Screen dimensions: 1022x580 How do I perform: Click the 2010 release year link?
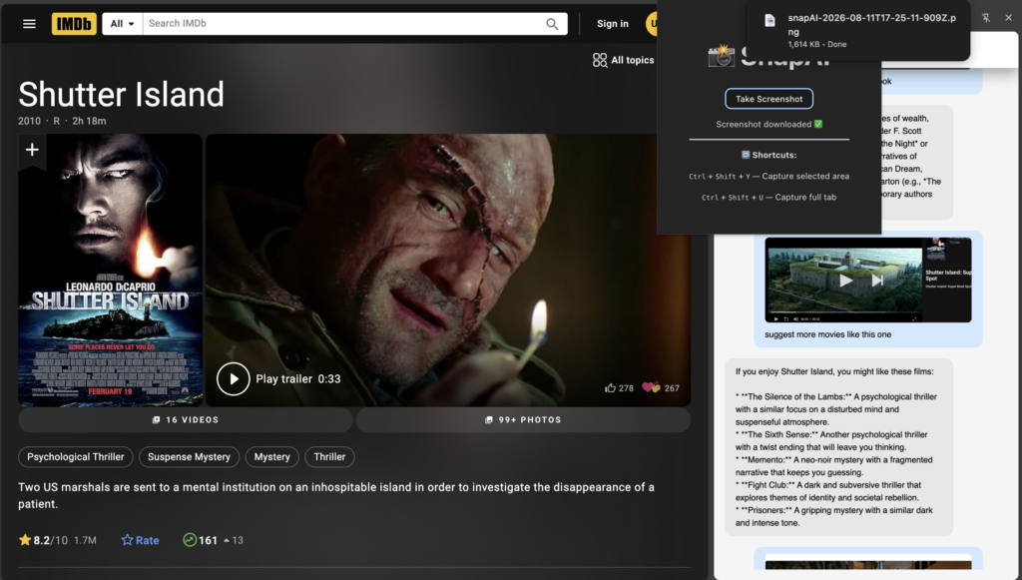tap(29, 121)
